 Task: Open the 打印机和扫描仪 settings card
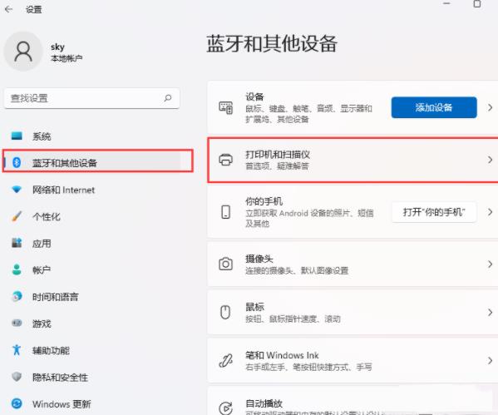pos(353,160)
